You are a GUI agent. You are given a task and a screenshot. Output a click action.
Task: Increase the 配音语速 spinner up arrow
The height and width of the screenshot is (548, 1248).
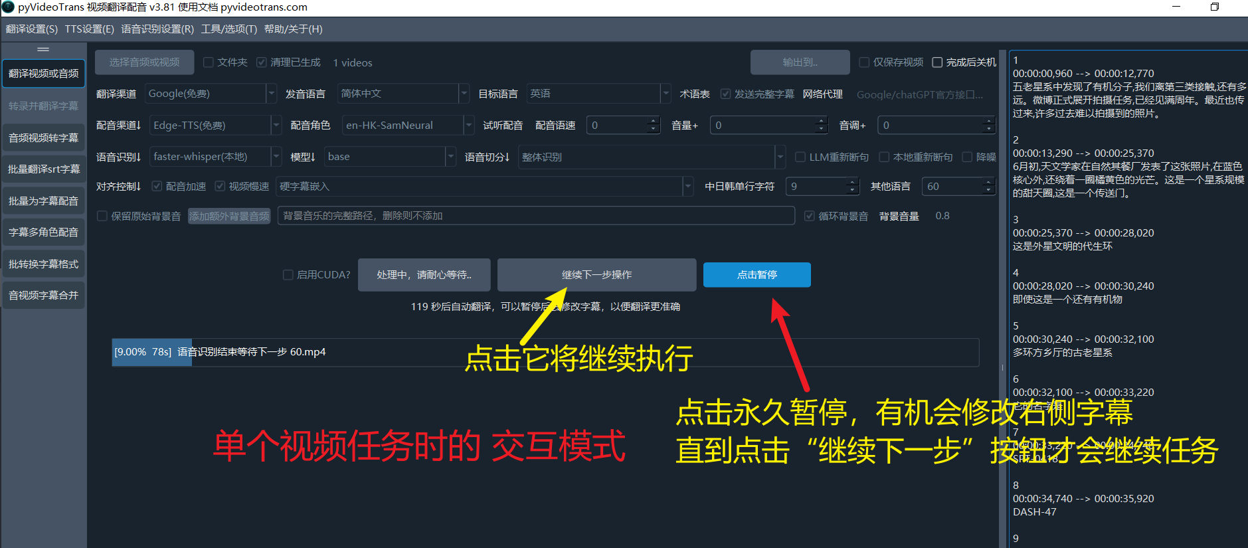pyautogui.click(x=653, y=121)
